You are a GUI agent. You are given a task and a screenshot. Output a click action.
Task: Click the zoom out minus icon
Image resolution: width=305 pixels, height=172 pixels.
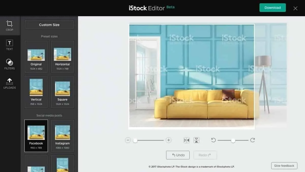(128, 140)
